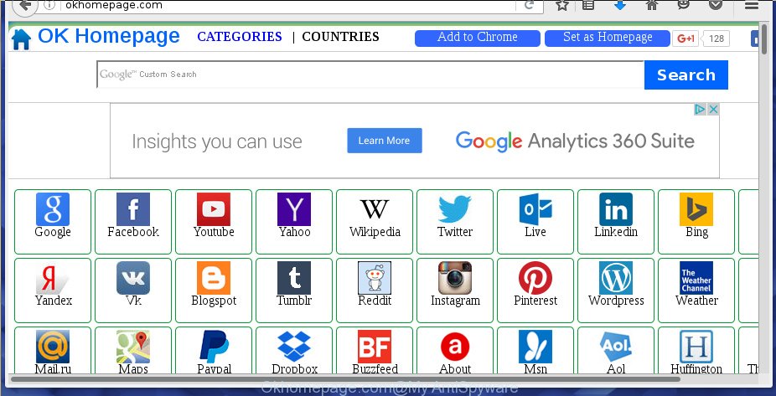Image resolution: width=776 pixels, height=396 pixels.
Task: Open the COUNTRIES menu
Action: pos(340,37)
